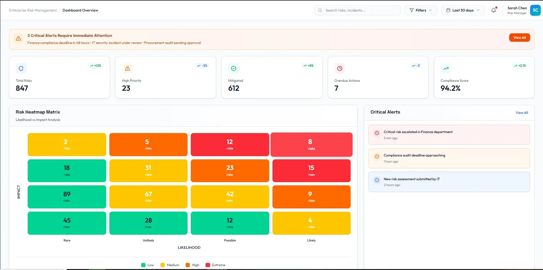Click the checkmark icon on Mitigated card
Viewport: 543px width, 270px height.
234,68
